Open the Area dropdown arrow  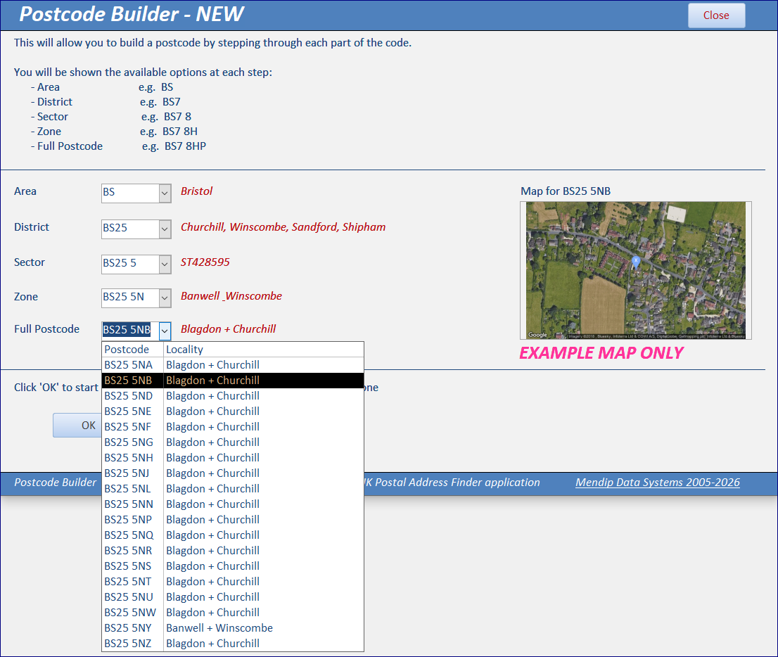coord(165,193)
